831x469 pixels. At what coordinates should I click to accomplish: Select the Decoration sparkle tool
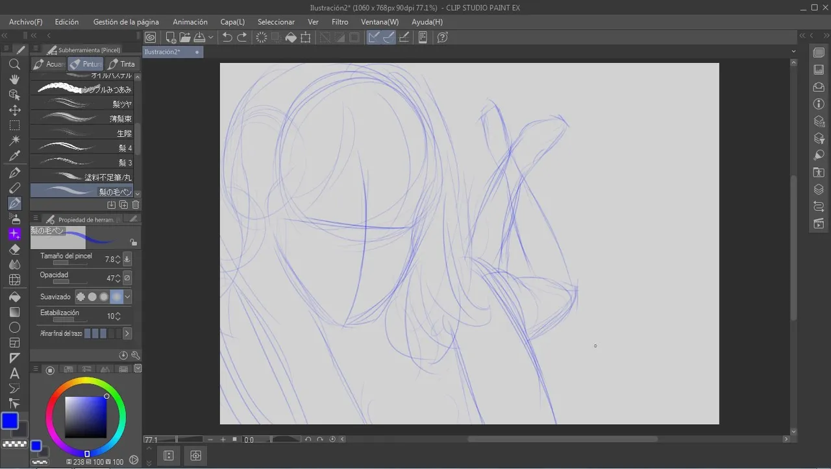point(14,234)
